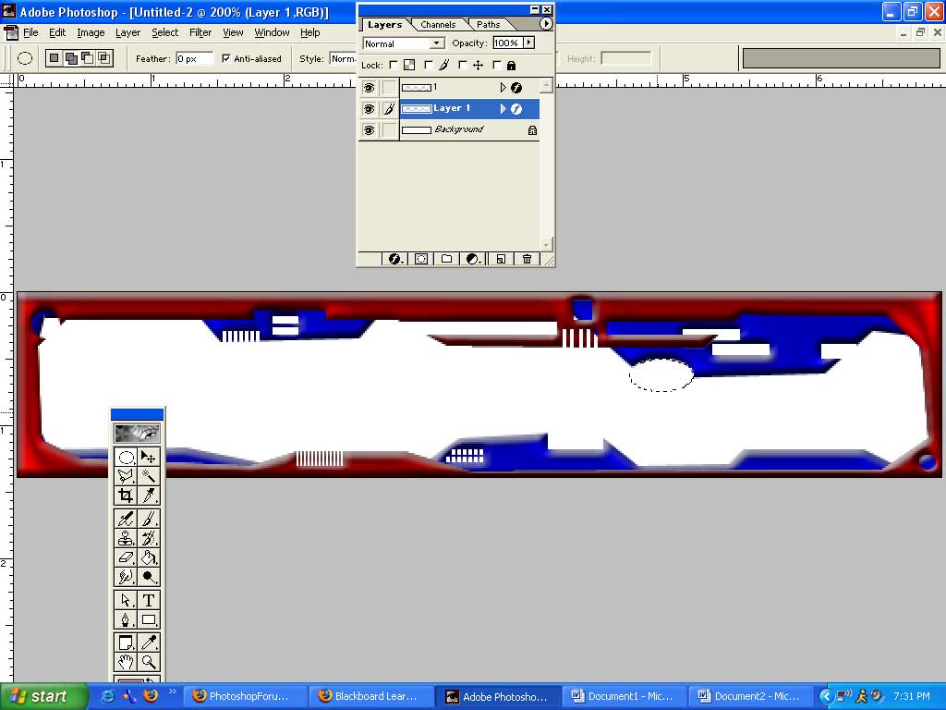Select the Clone Stamp tool
The image size is (946, 710).
(x=126, y=538)
